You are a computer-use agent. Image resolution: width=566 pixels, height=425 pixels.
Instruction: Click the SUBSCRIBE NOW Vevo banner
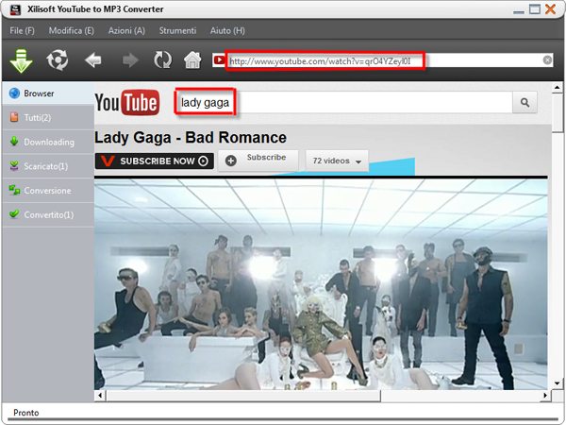point(155,161)
